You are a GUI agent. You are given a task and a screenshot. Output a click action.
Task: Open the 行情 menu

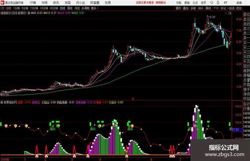coord(33,3)
